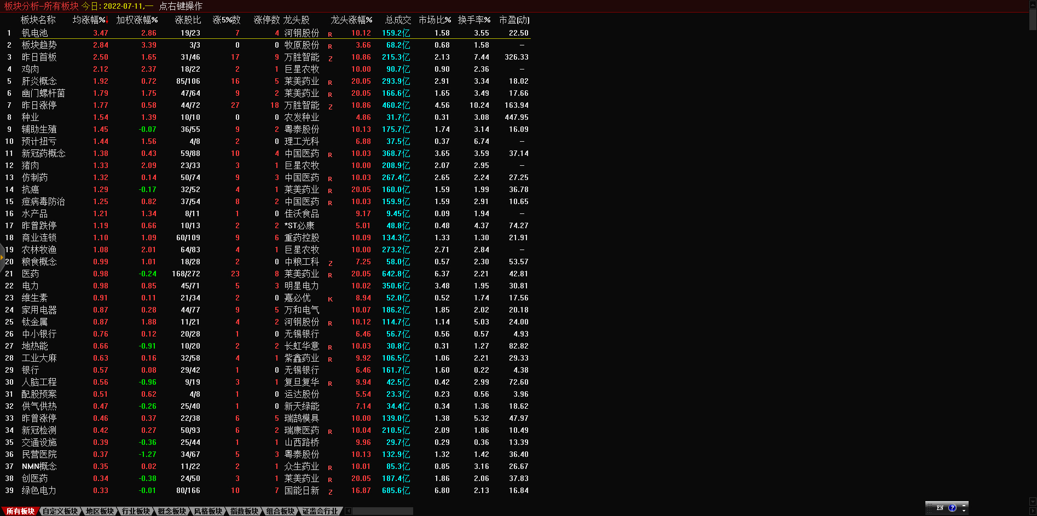Image resolution: width=1037 pixels, height=516 pixels.
Task: Sort by 总成交 column header
Action: [398, 20]
